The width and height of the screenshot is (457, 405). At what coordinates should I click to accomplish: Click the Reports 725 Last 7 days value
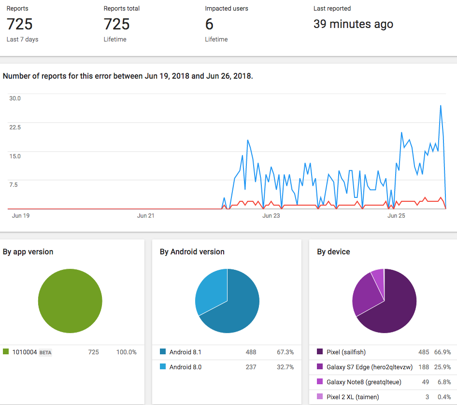point(19,24)
